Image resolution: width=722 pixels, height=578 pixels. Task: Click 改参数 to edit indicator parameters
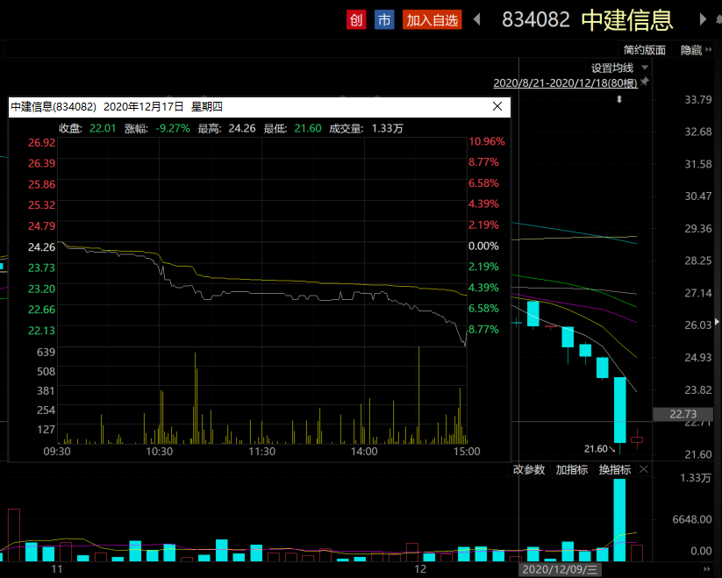529,470
